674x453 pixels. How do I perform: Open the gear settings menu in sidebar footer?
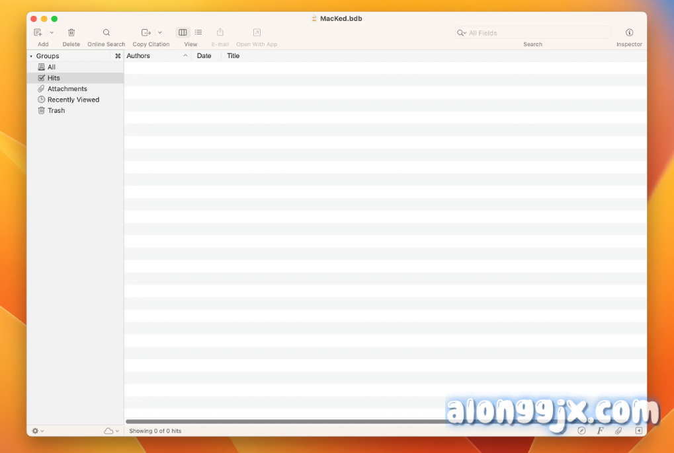[x=38, y=431]
